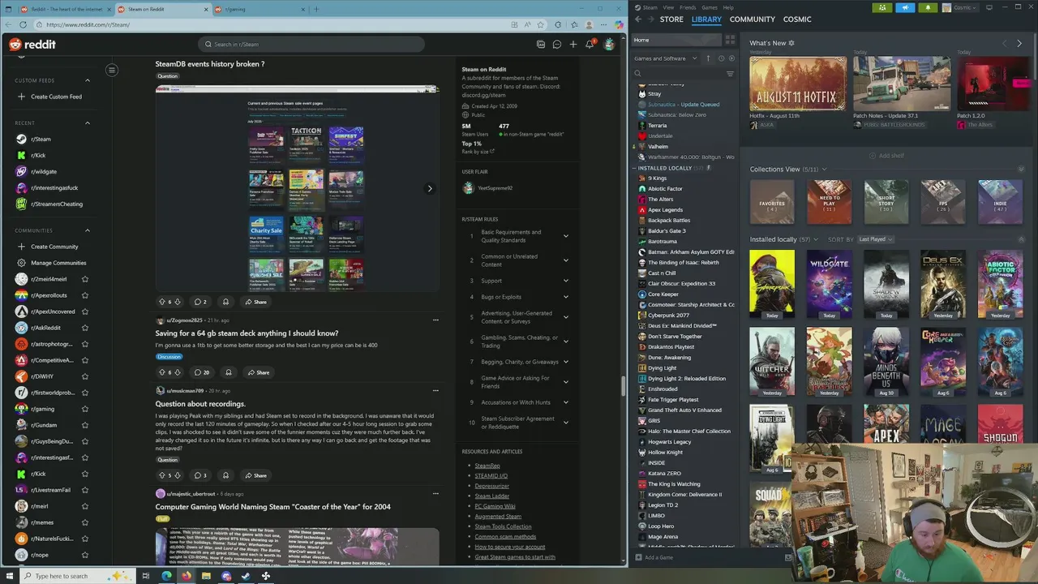This screenshot has height=584, width=1038.
Task: Open Steam STORE tab
Action: coord(671,19)
